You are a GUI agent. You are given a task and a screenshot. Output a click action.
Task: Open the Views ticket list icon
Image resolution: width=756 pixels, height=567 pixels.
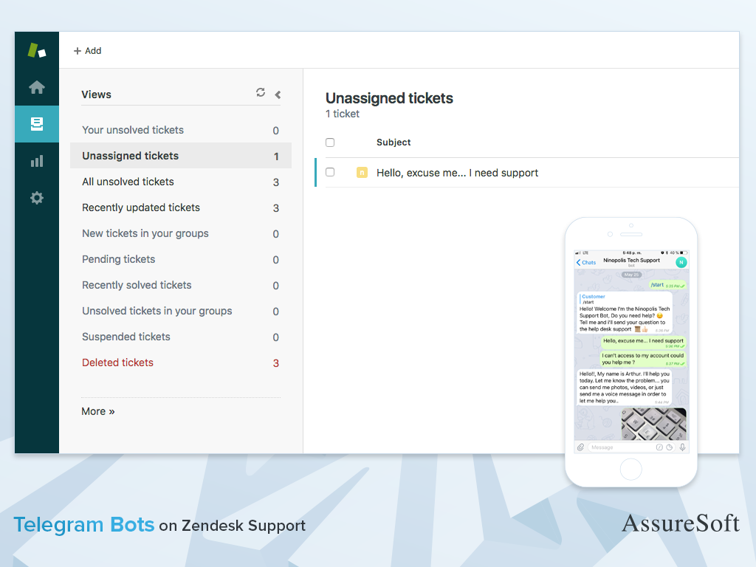(37, 124)
